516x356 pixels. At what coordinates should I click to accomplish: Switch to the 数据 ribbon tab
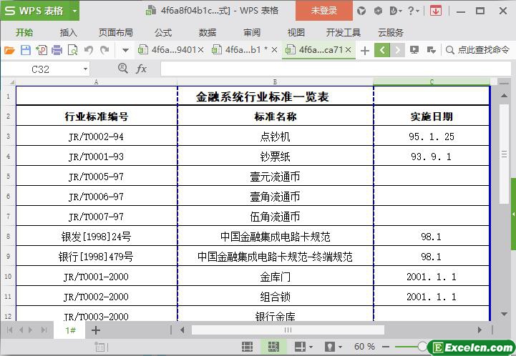pos(208,33)
